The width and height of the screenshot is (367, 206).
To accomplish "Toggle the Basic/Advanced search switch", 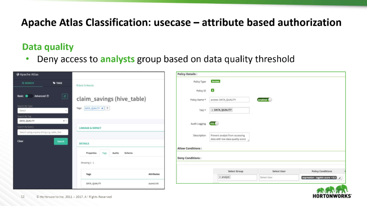I will coord(29,96).
